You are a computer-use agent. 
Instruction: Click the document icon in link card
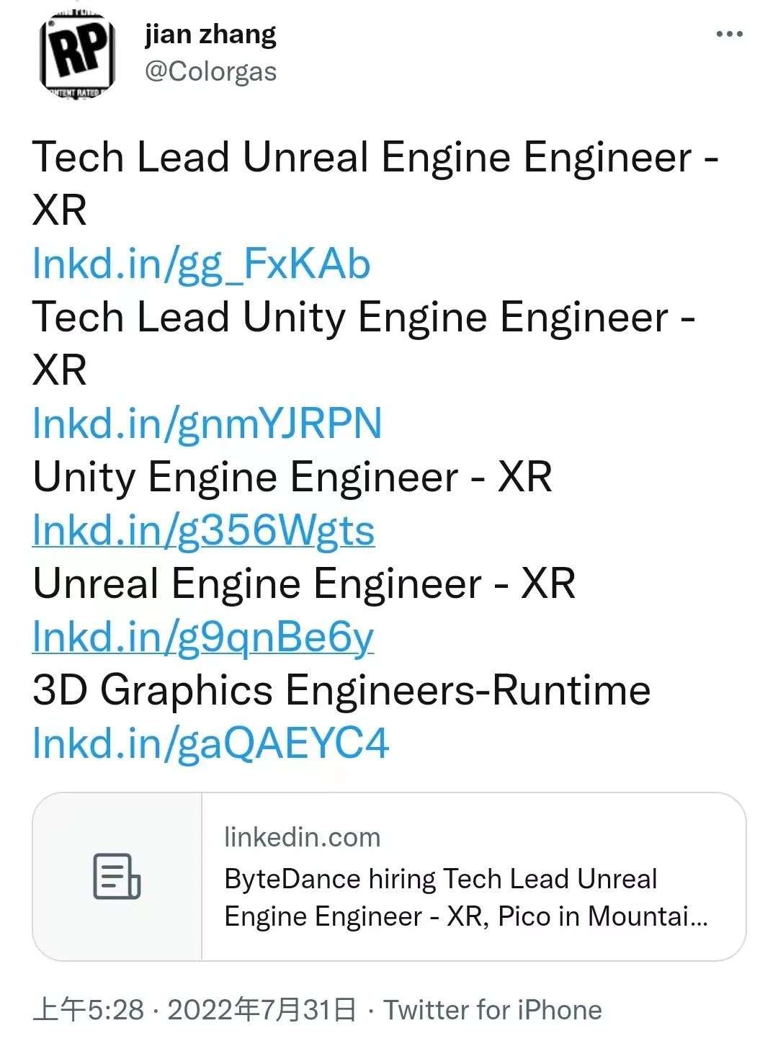(117, 877)
